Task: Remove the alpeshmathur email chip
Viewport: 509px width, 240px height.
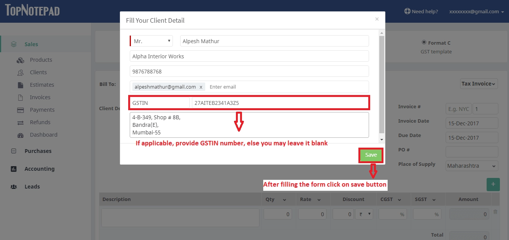Action: tap(201, 87)
